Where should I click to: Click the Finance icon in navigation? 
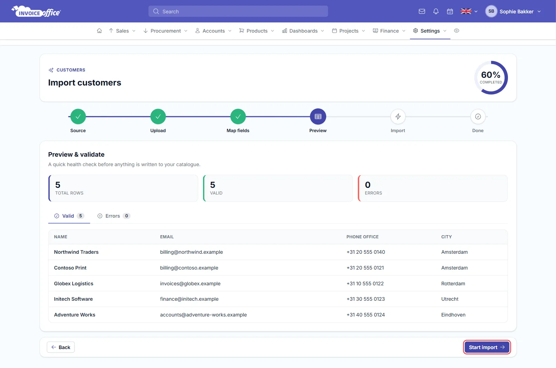point(375,31)
